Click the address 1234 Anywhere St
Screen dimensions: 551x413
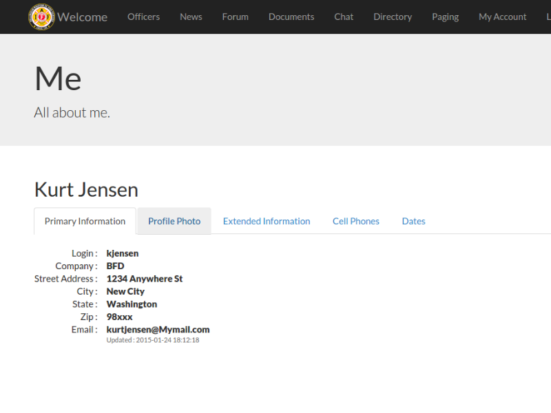pos(145,279)
